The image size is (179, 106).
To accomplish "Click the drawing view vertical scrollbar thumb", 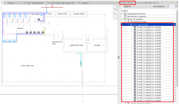I will (119, 57).
